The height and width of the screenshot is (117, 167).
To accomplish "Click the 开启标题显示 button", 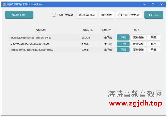I will click(x=87, y=15).
